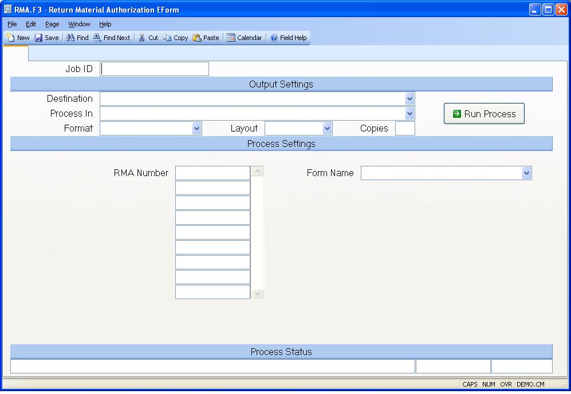The image size is (571, 394).
Task: Click the Cut scissors icon
Action: click(x=142, y=38)
